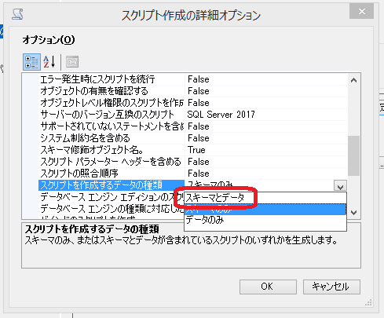Choose データのみ in the dropdown list

coord(265,220)
